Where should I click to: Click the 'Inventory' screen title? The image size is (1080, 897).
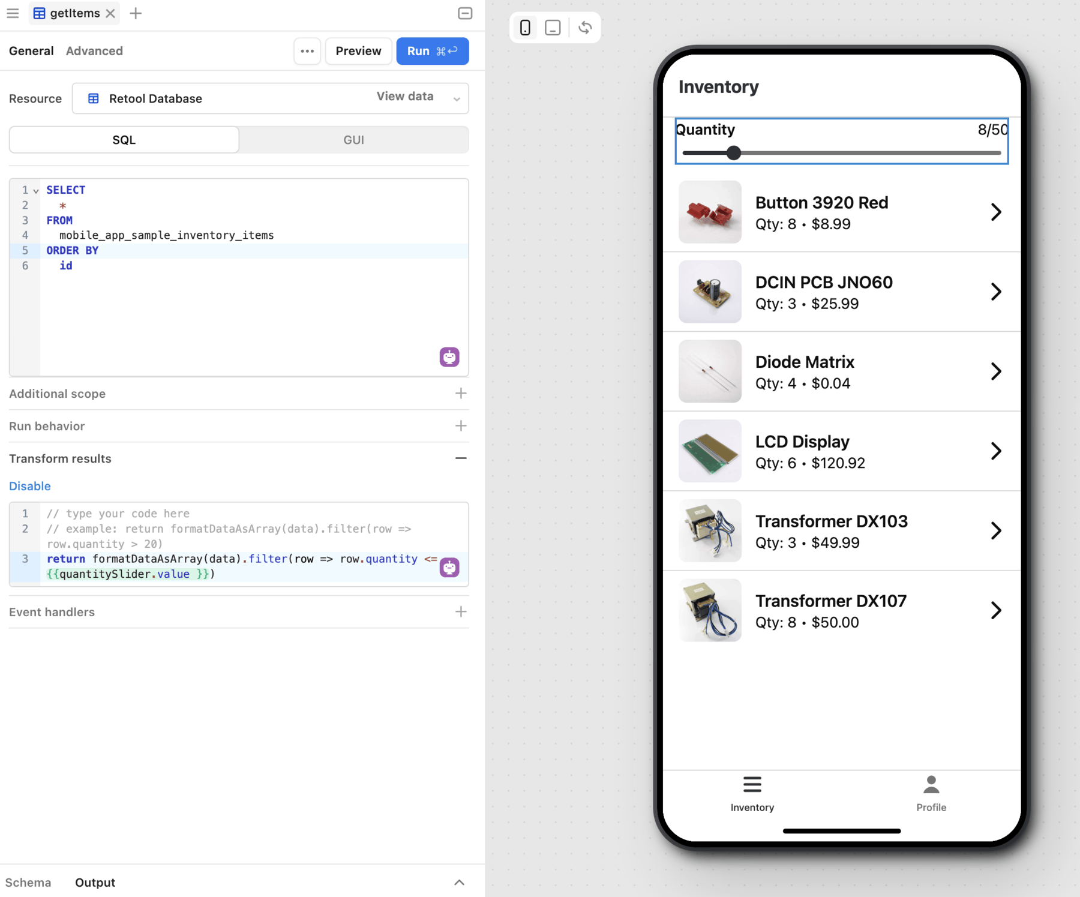[718, 87]
